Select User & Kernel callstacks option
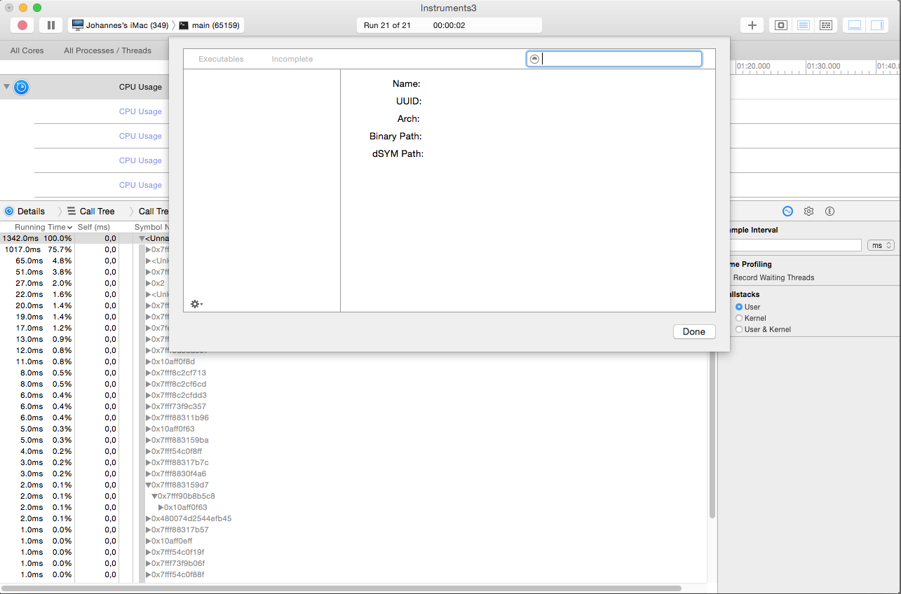 point(738,329)
